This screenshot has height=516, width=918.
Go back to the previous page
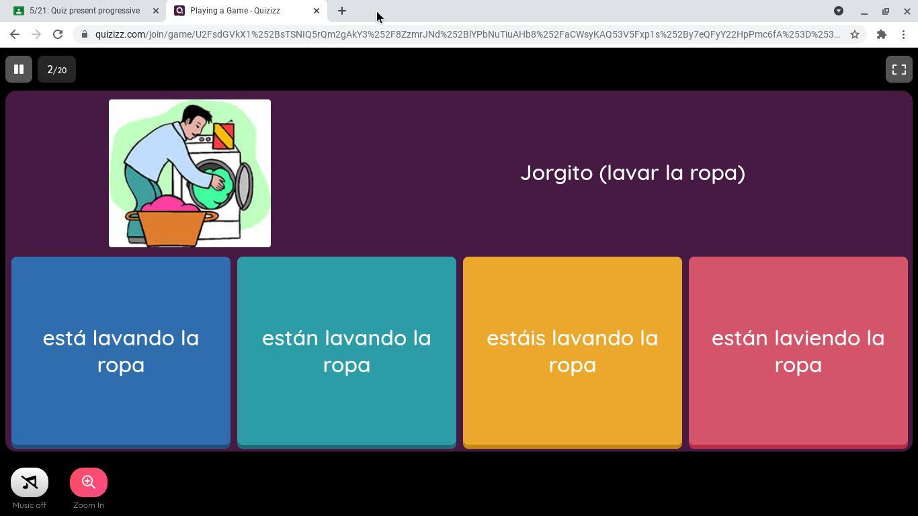click(x=15, y=34)
